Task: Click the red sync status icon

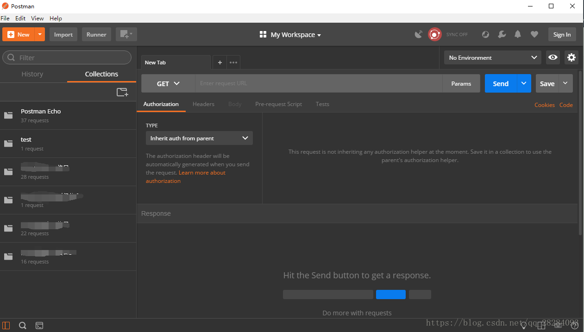Action: pos(434,34)
